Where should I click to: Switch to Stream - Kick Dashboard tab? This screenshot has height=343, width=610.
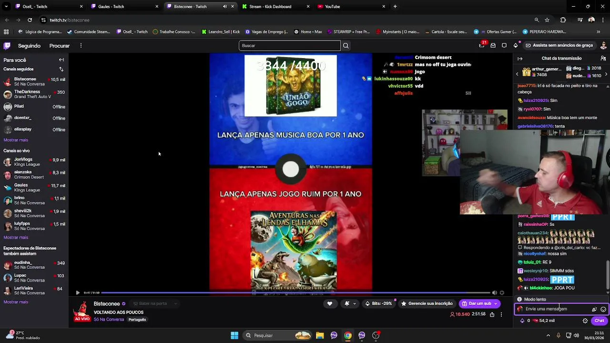(x=275, y=7)
